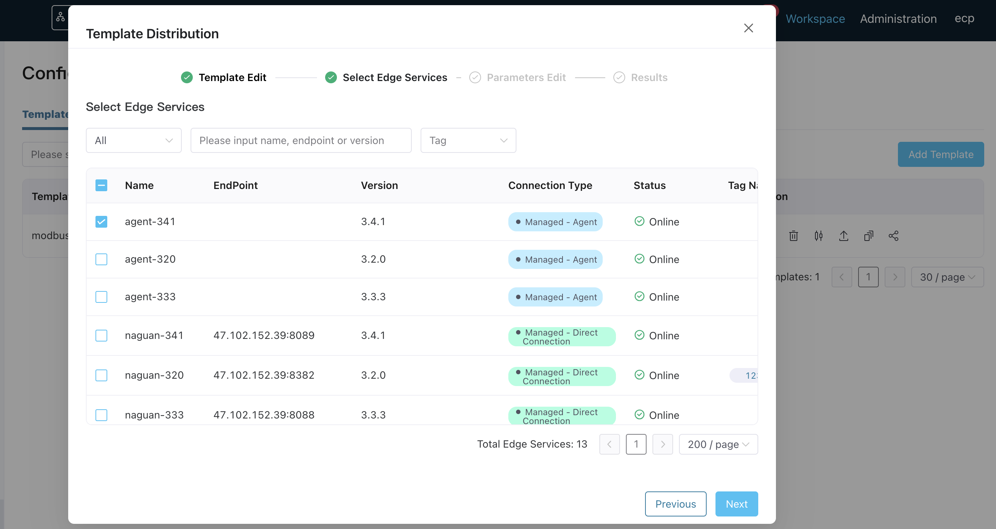The height and width of the screenshot is (529, 996).
Task: Focus the name, endpoint or version search field
Action: pos(301,141)
